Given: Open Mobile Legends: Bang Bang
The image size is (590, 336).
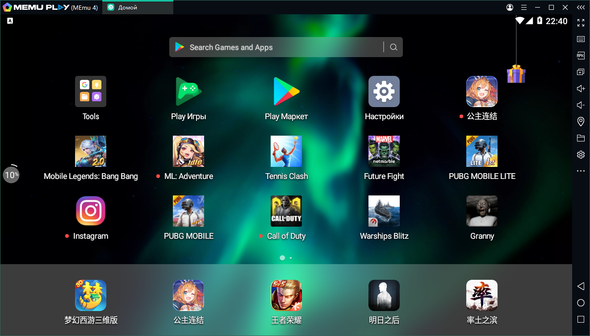Looking at the screenshot, I should click(91, 151).
